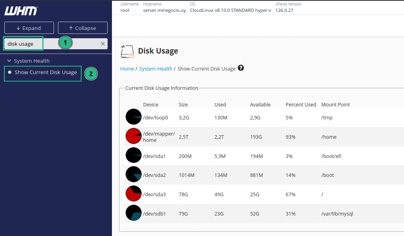
Task: Click the Mount Point column header
Action: tap(335, 104)
